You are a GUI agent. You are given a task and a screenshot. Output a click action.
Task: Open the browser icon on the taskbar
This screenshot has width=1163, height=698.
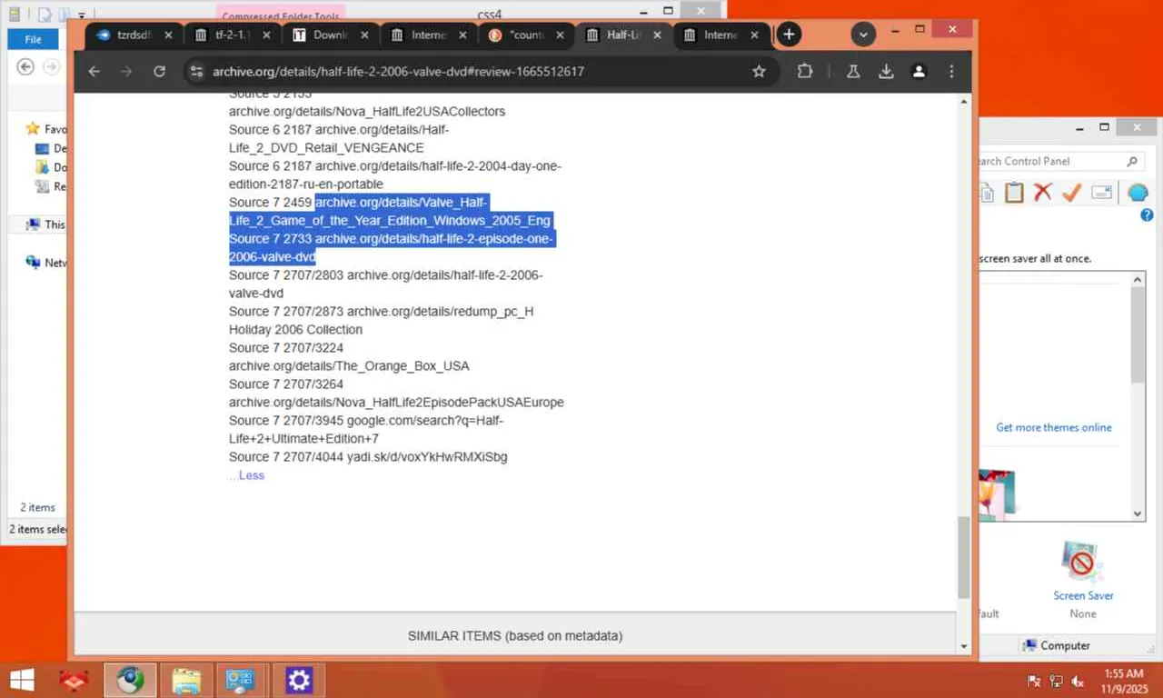pyautogui.click(x=130, y=680)
